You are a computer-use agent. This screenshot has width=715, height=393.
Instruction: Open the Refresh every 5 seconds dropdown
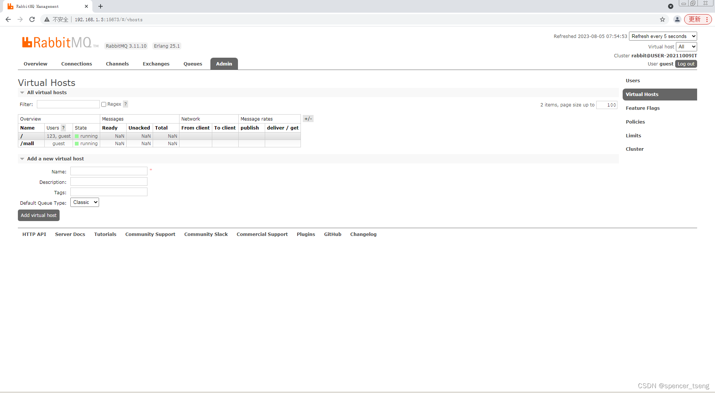click(663, 36)
